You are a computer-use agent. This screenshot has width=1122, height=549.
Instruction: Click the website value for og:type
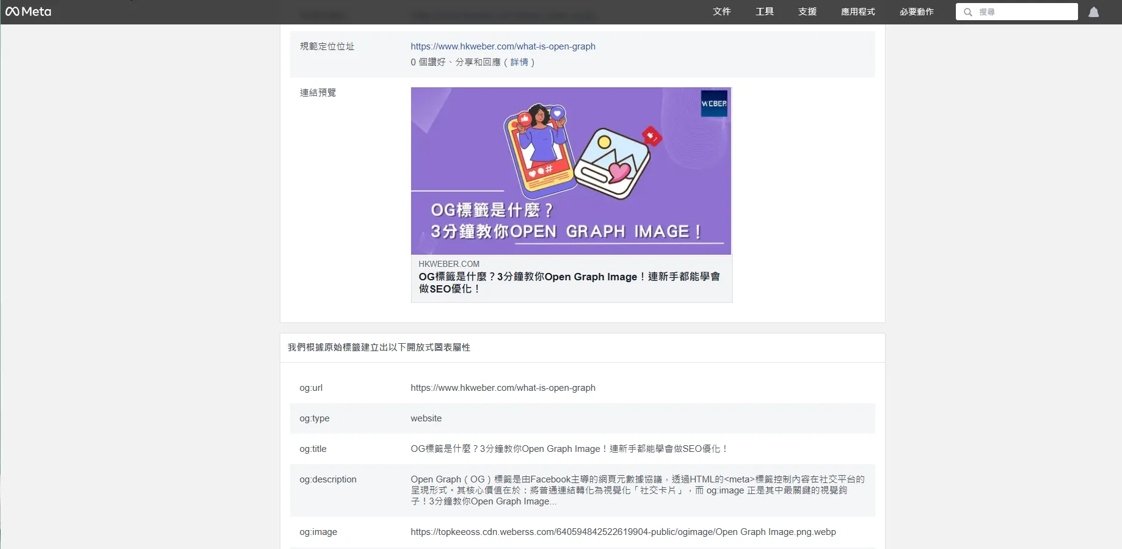coord(426,418)
